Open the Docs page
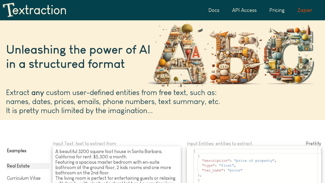325x183 pixels. pyautogui.click(x=214, y=10)
